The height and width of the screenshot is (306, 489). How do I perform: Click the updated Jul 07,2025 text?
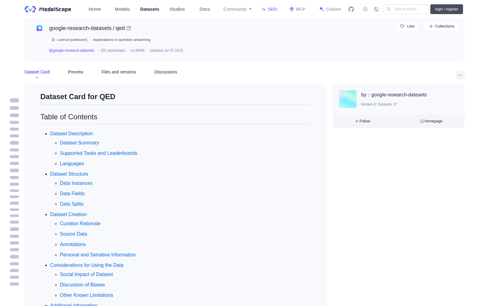(x=166, y=50)
